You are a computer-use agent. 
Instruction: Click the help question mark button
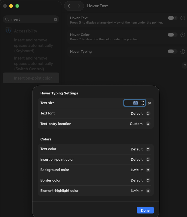click(x=185, y=66)
